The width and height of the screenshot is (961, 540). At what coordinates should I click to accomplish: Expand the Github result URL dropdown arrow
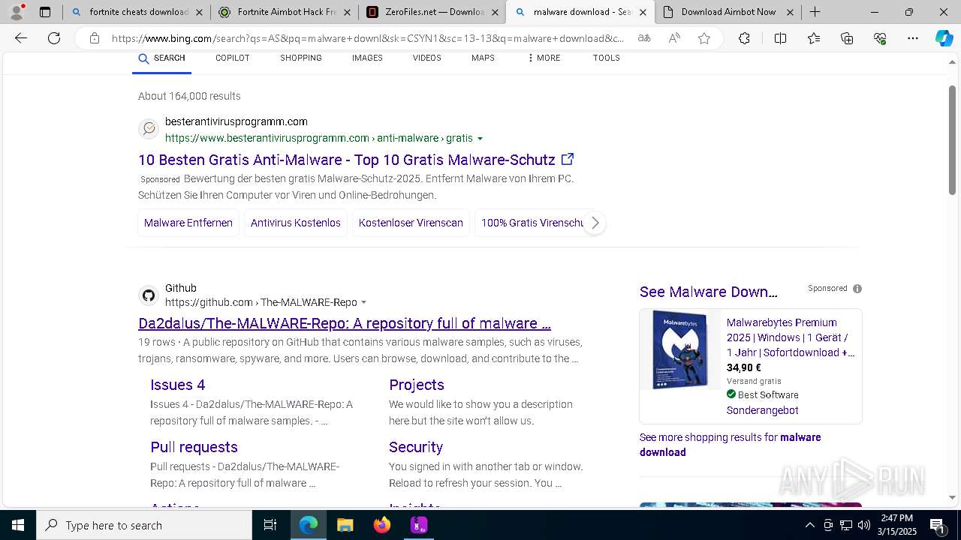coord(364,303)
